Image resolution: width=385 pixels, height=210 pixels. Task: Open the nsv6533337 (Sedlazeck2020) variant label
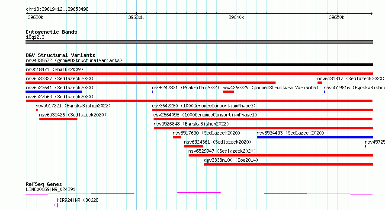coord(60,78)
